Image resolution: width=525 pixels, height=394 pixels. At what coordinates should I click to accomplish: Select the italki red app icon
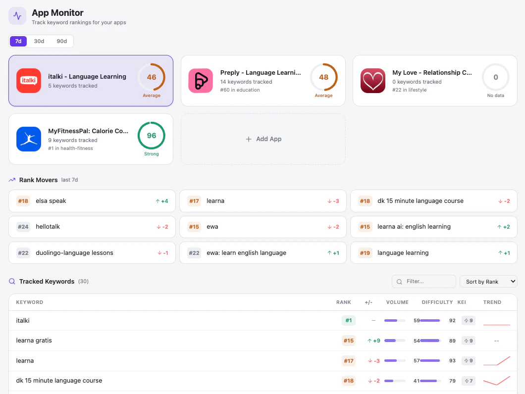pyautogui.click(x=29, y=81)
